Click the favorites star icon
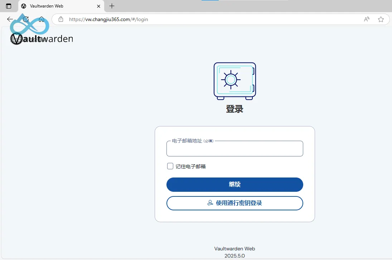Screen dimensions: 392x260 click(381, 19)
